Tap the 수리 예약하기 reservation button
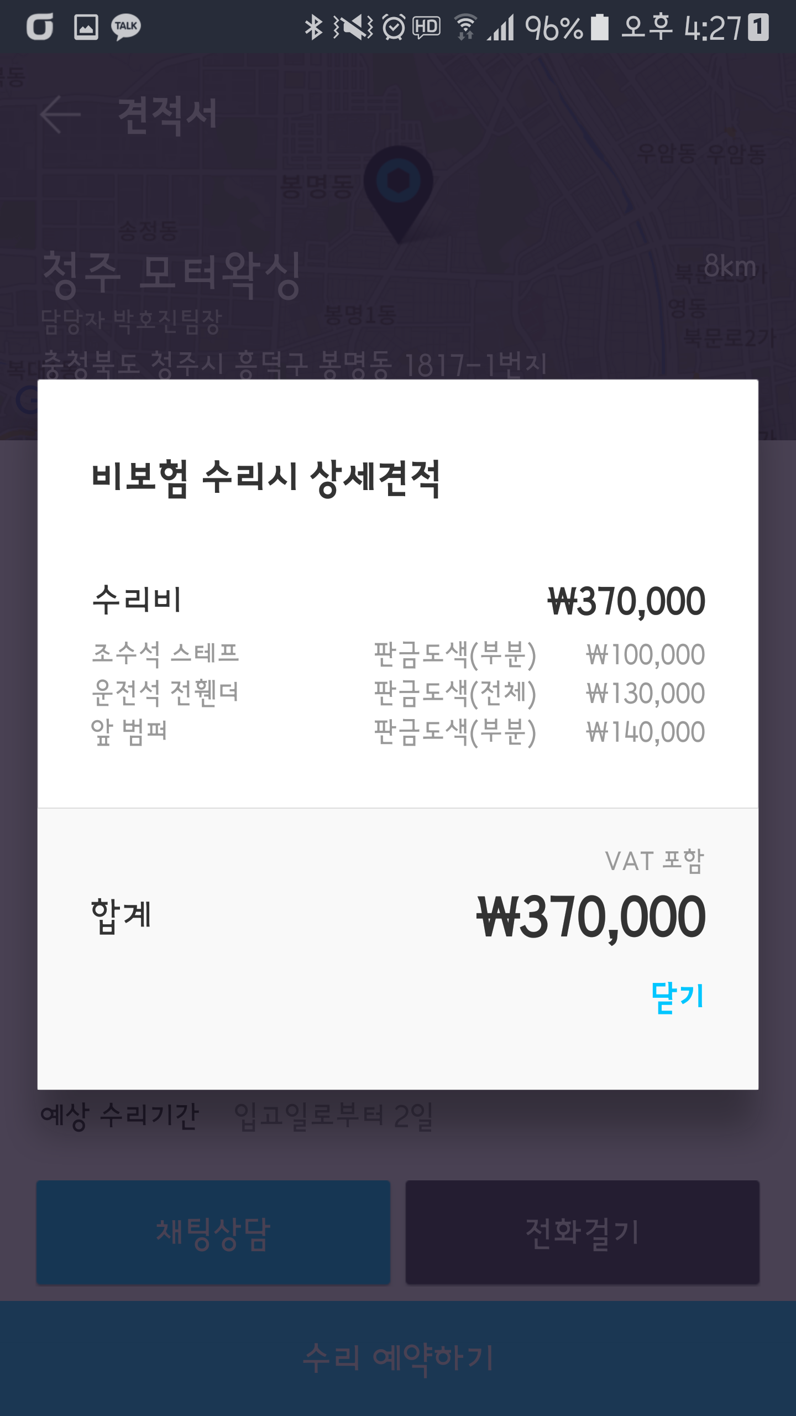The height and width of the screenshot is (1416, 796). (x=398, y=1358)
